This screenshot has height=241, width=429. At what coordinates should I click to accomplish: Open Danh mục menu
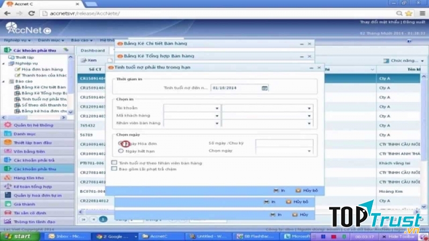tap(51, 40)
